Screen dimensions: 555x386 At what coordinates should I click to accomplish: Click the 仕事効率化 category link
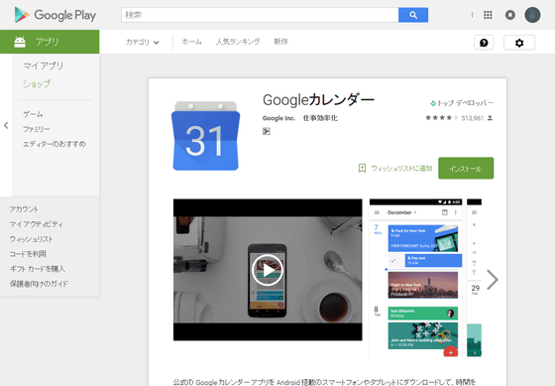(320, 118)
